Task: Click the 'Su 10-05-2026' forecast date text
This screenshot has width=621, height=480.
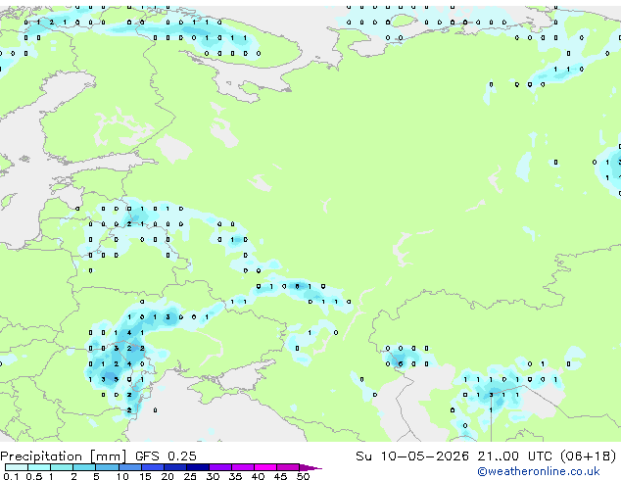Action: pyautogui.click(x=412, y=456)
